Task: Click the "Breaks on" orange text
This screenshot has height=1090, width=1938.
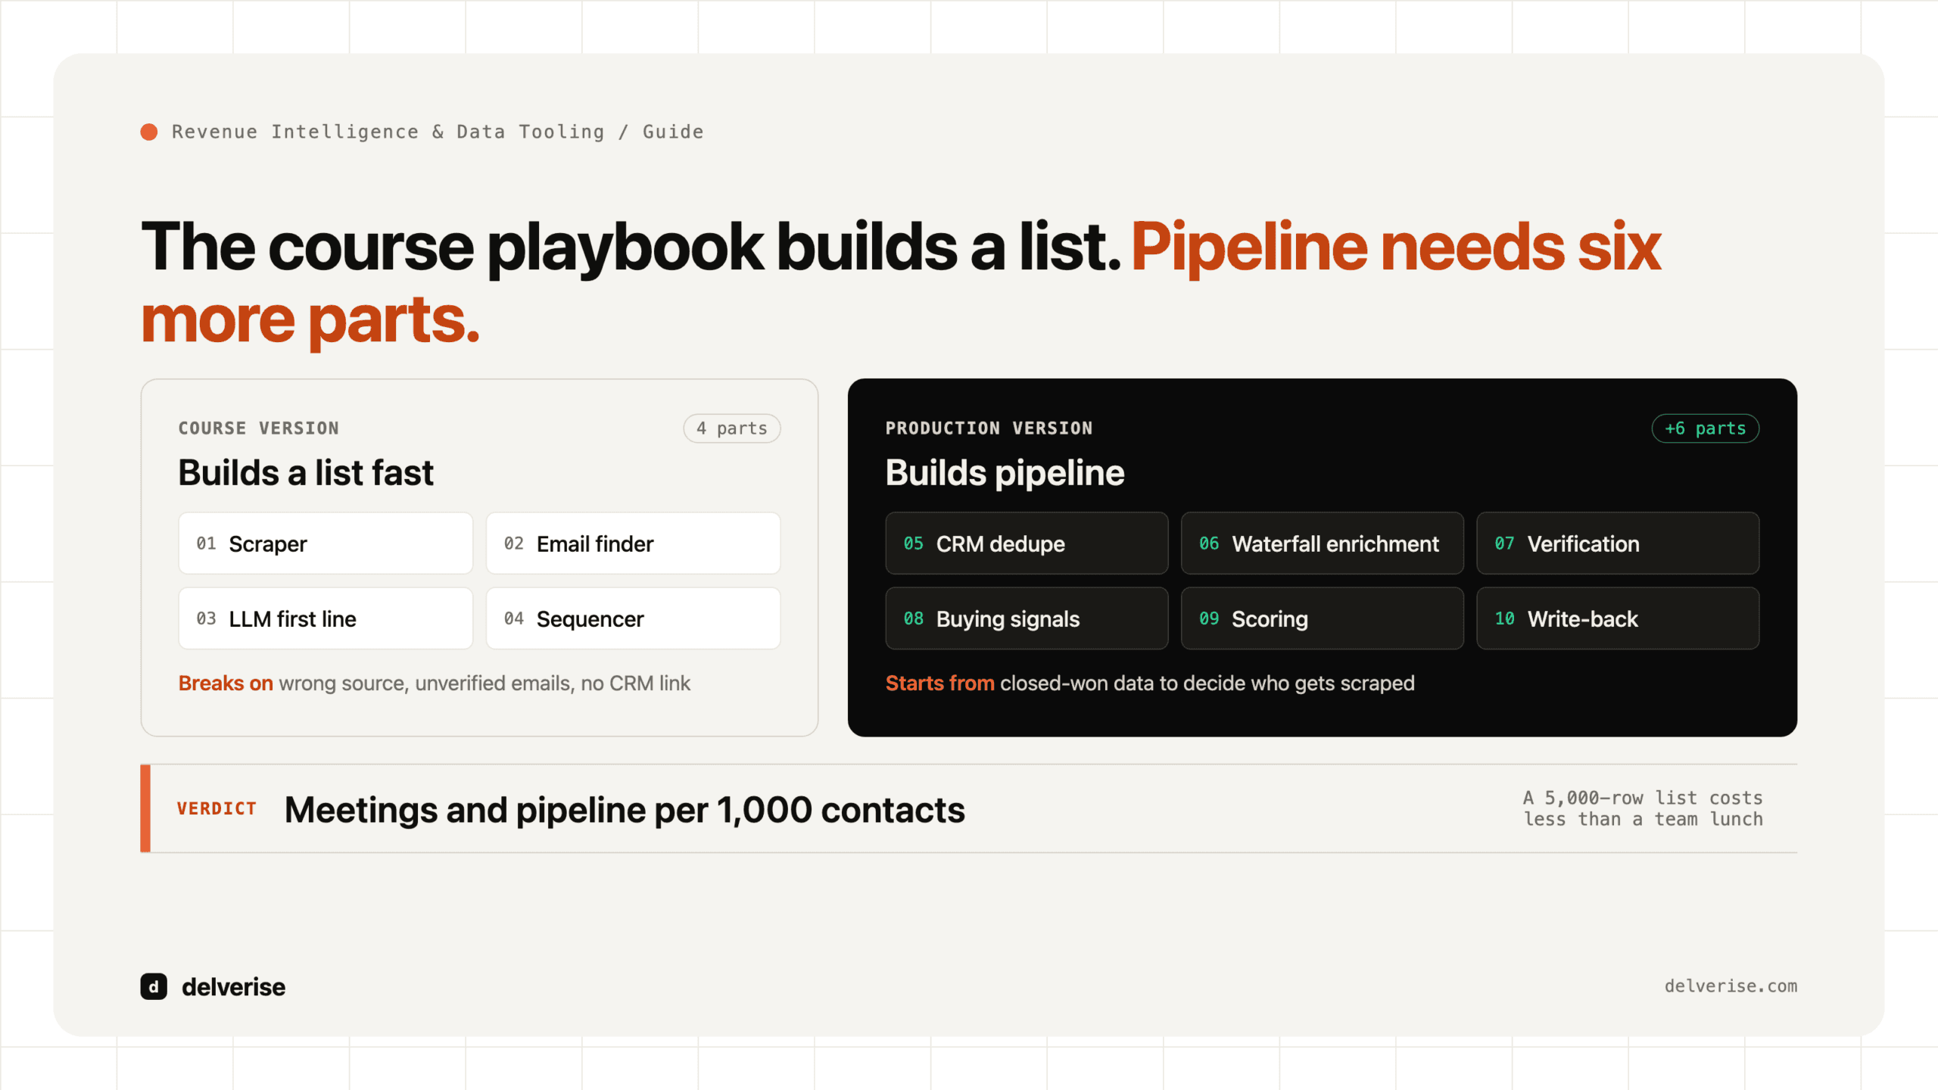Action: coord(226,684)
